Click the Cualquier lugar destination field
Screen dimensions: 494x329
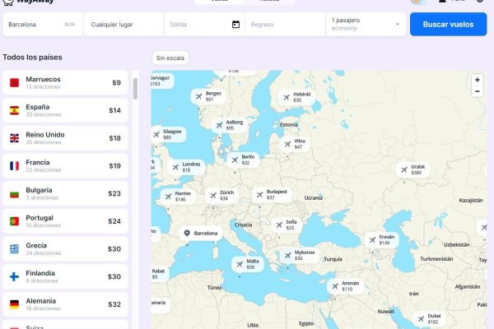tap(123, 25)
